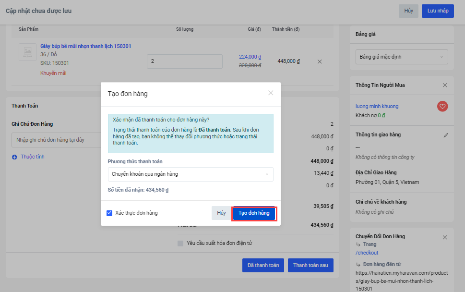Edit shipping info with pencil icon
The height and width of the screenshot is (292, 465).
445,135
